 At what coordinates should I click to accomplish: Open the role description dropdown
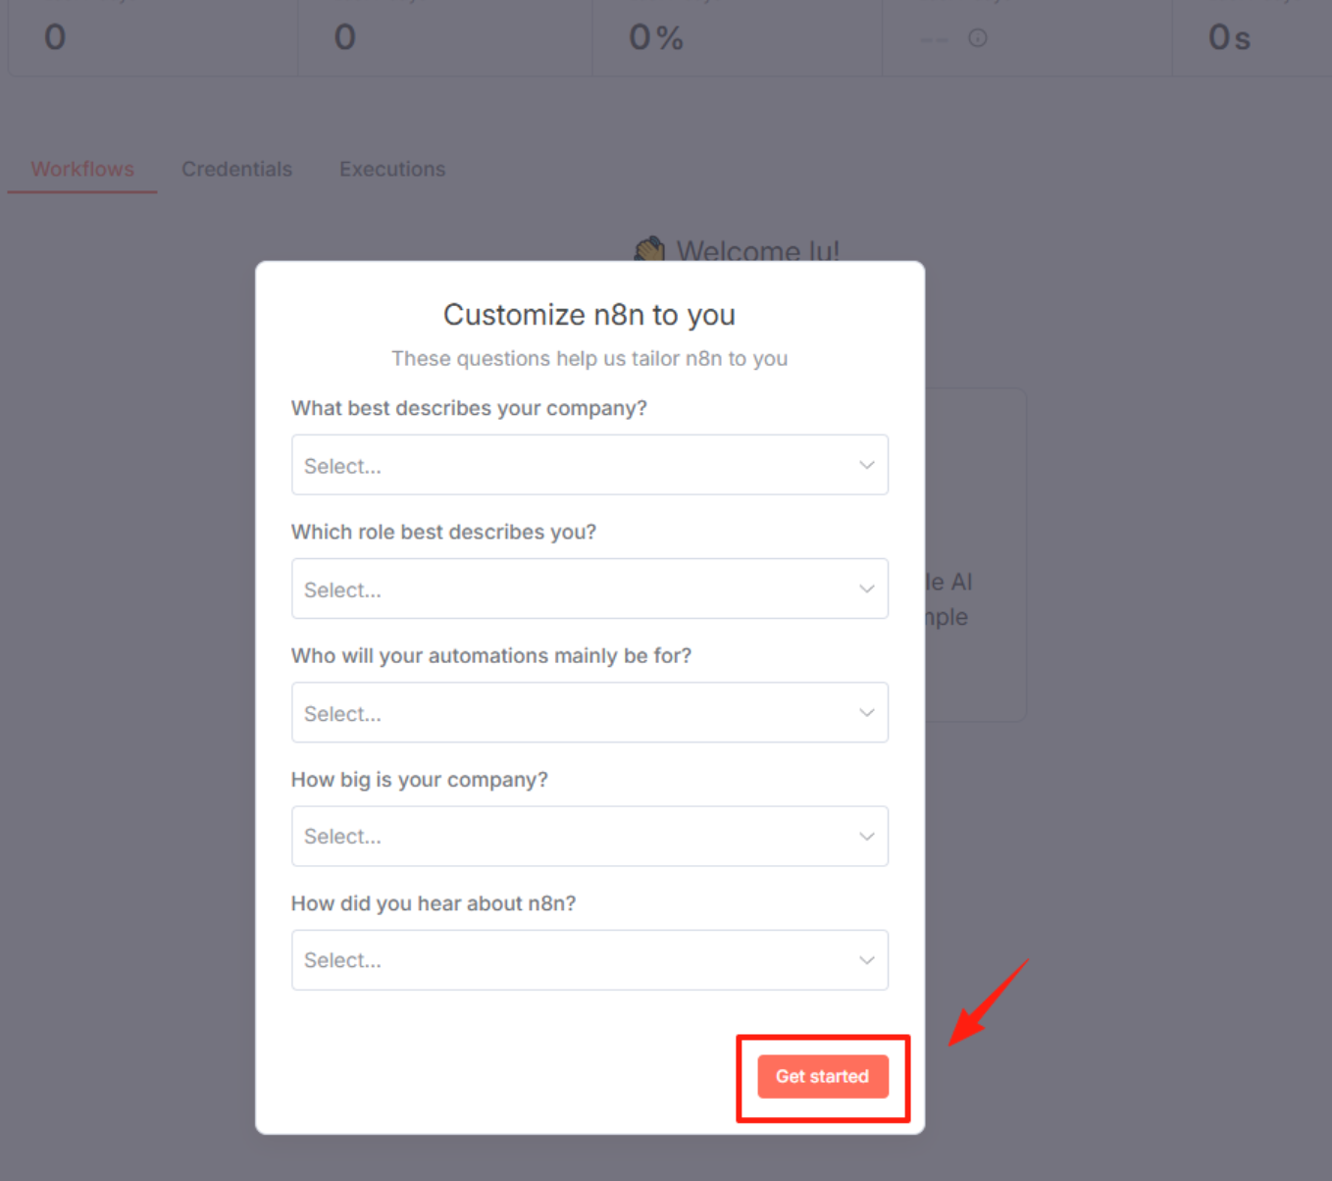click(589, 589)
